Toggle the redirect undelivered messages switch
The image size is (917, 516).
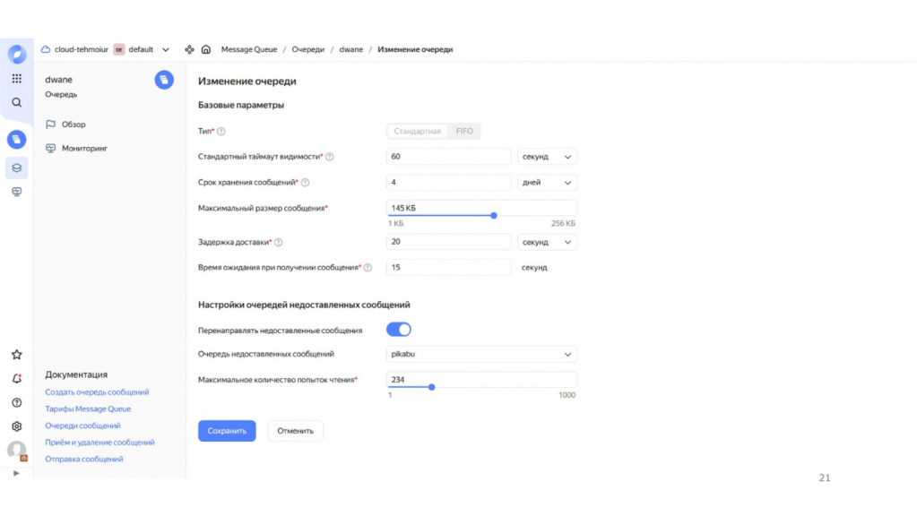[x=399, y=330]
